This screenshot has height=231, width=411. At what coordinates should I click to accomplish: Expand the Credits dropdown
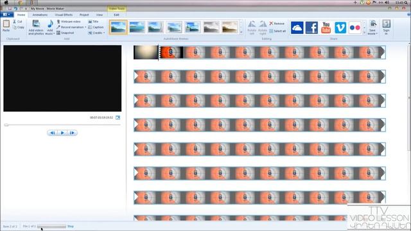click(x=104, y=33)
